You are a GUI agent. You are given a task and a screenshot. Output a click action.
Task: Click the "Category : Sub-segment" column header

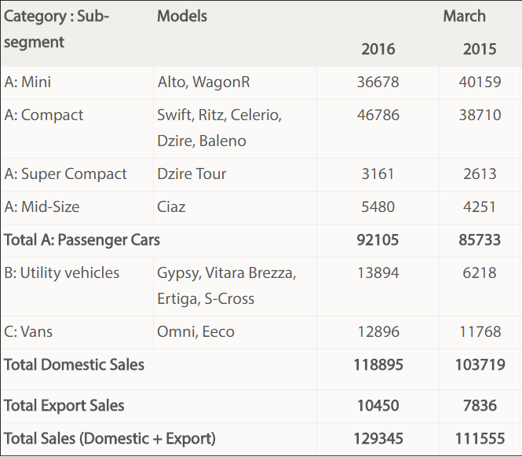pos(57,29)
